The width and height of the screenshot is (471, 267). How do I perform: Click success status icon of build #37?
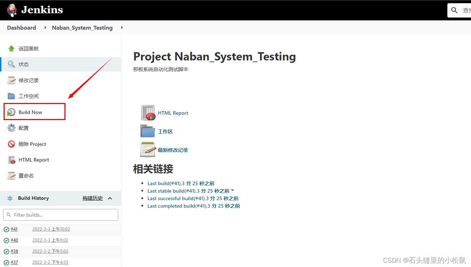(6, 263)
